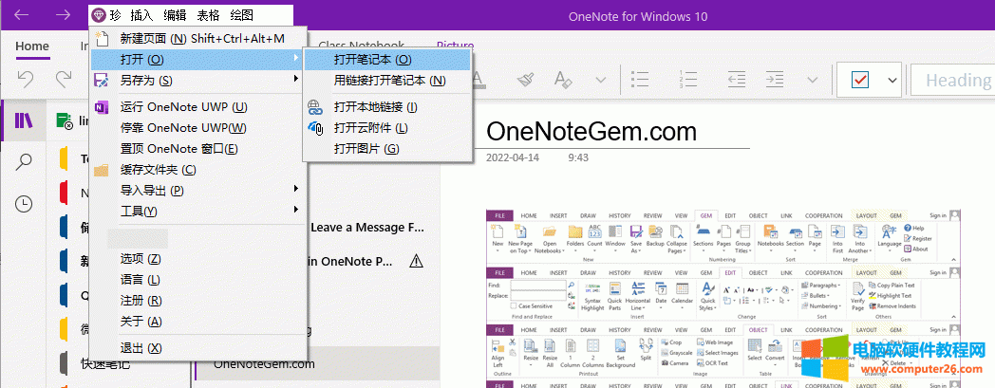Click the Undo icon
Viewport: 995px width, 388px height.
25,79
